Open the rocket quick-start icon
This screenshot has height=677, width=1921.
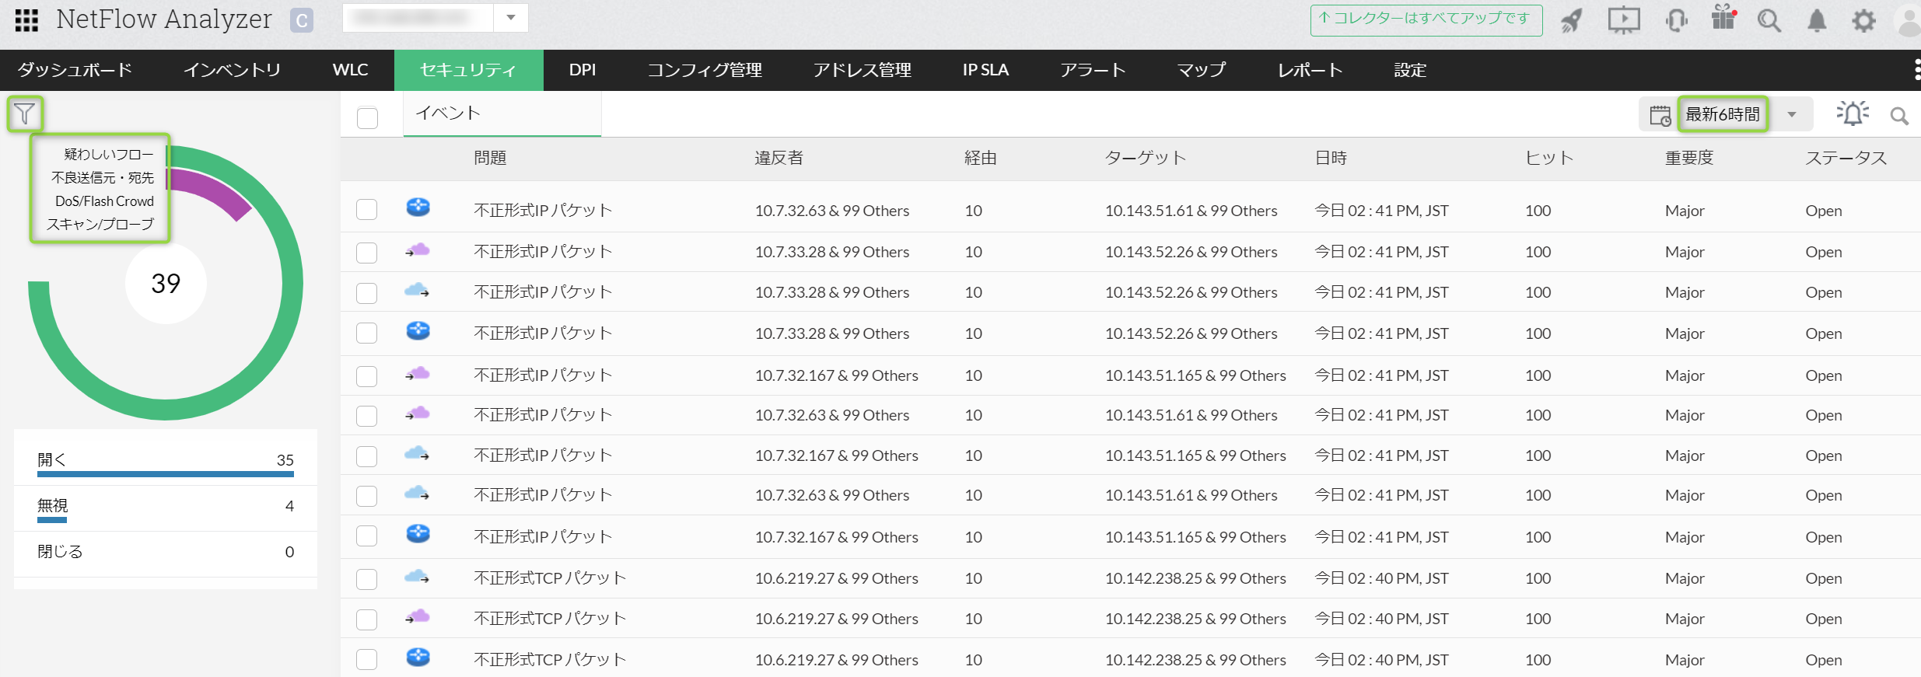tap(1572, 20)
